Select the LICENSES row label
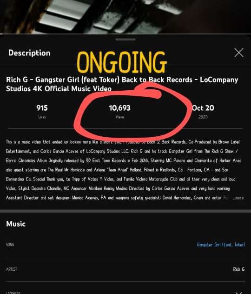This screenshot has width=251, height=294. click(13, 293)
